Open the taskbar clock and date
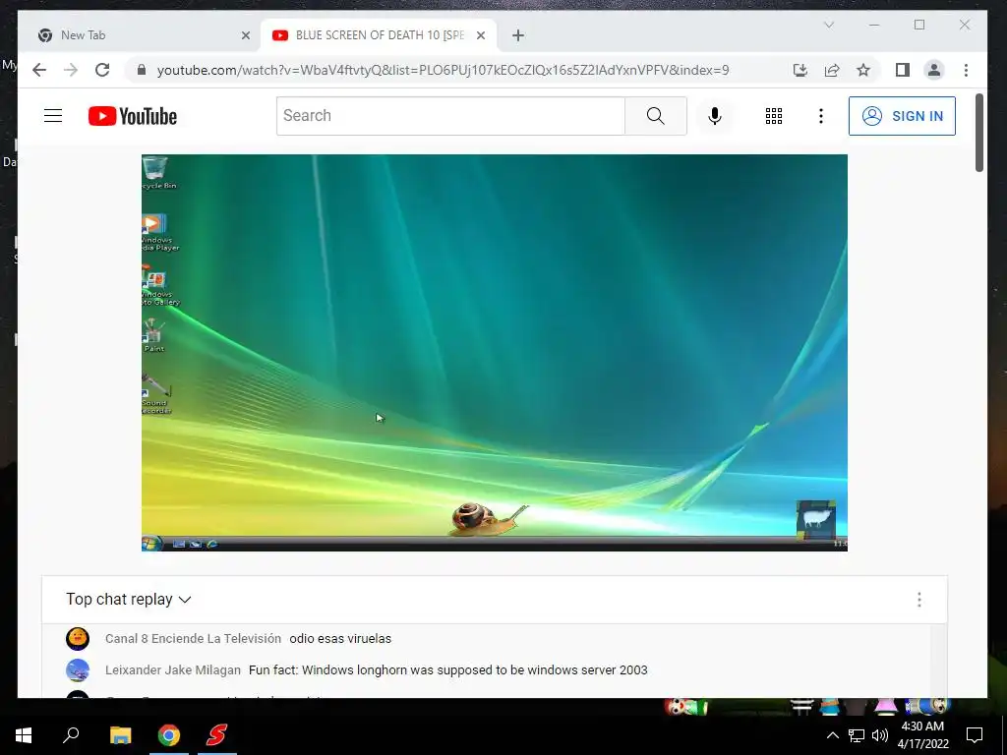The height and width of the screenshot is (755, 1007). pyautogui.click(x=922, y=735)
